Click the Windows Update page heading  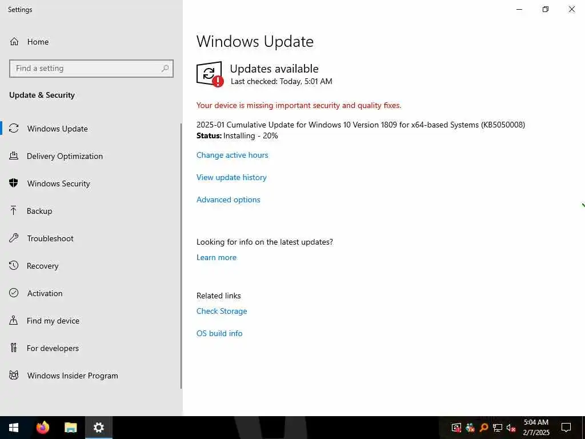(255, 41)
